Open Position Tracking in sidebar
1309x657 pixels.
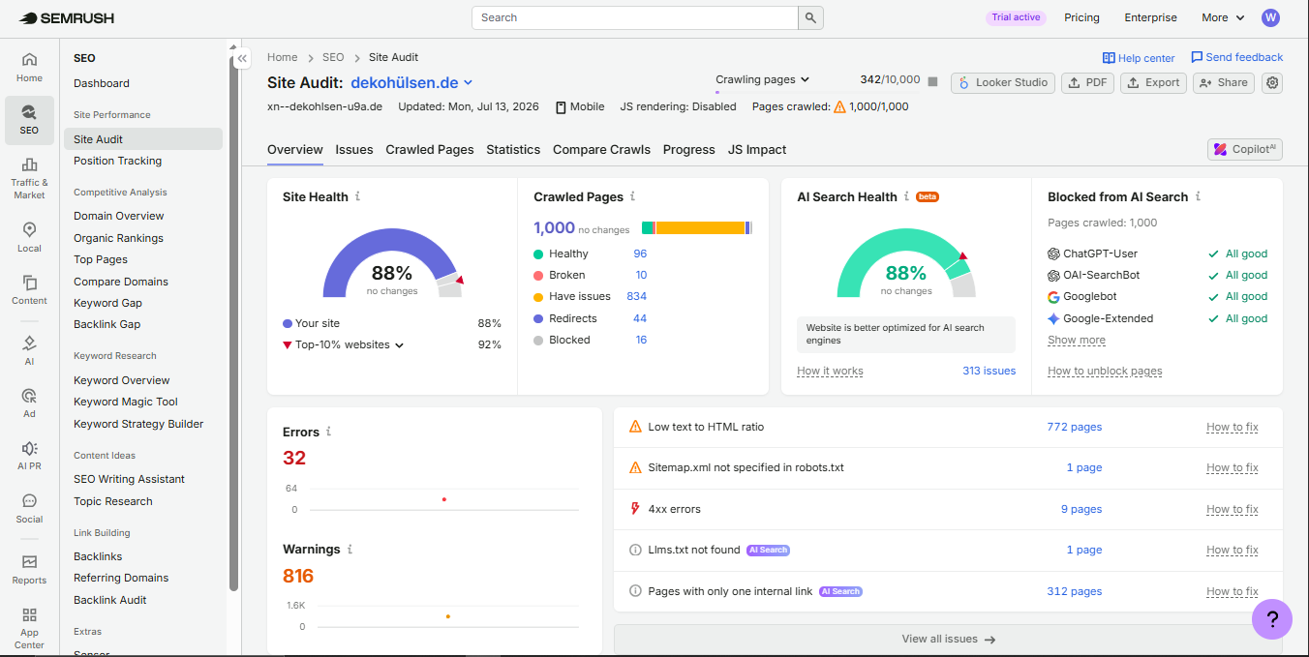[118, 161]
